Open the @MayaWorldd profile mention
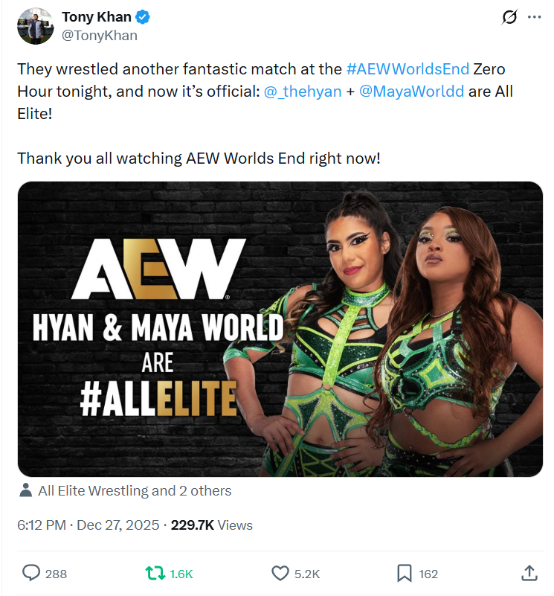Viewport: 554px width, 596px height. [x=411, y=92]
